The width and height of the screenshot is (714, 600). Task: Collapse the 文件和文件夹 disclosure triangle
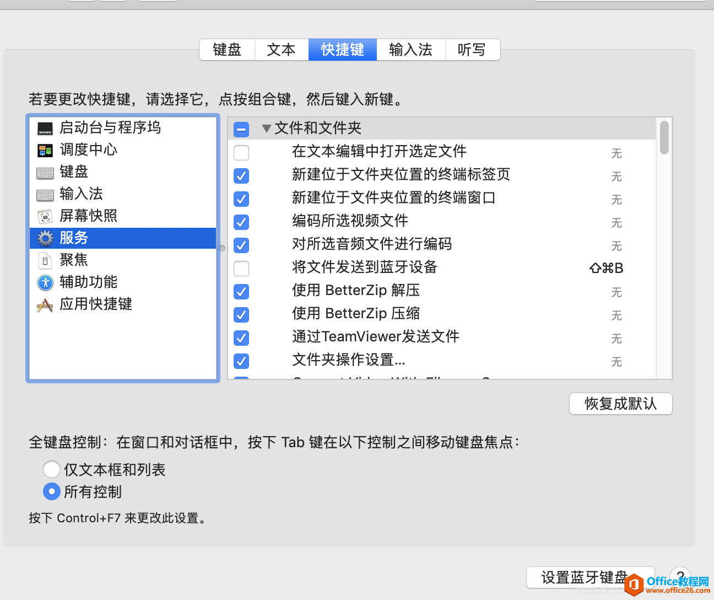tap(267, 128)
